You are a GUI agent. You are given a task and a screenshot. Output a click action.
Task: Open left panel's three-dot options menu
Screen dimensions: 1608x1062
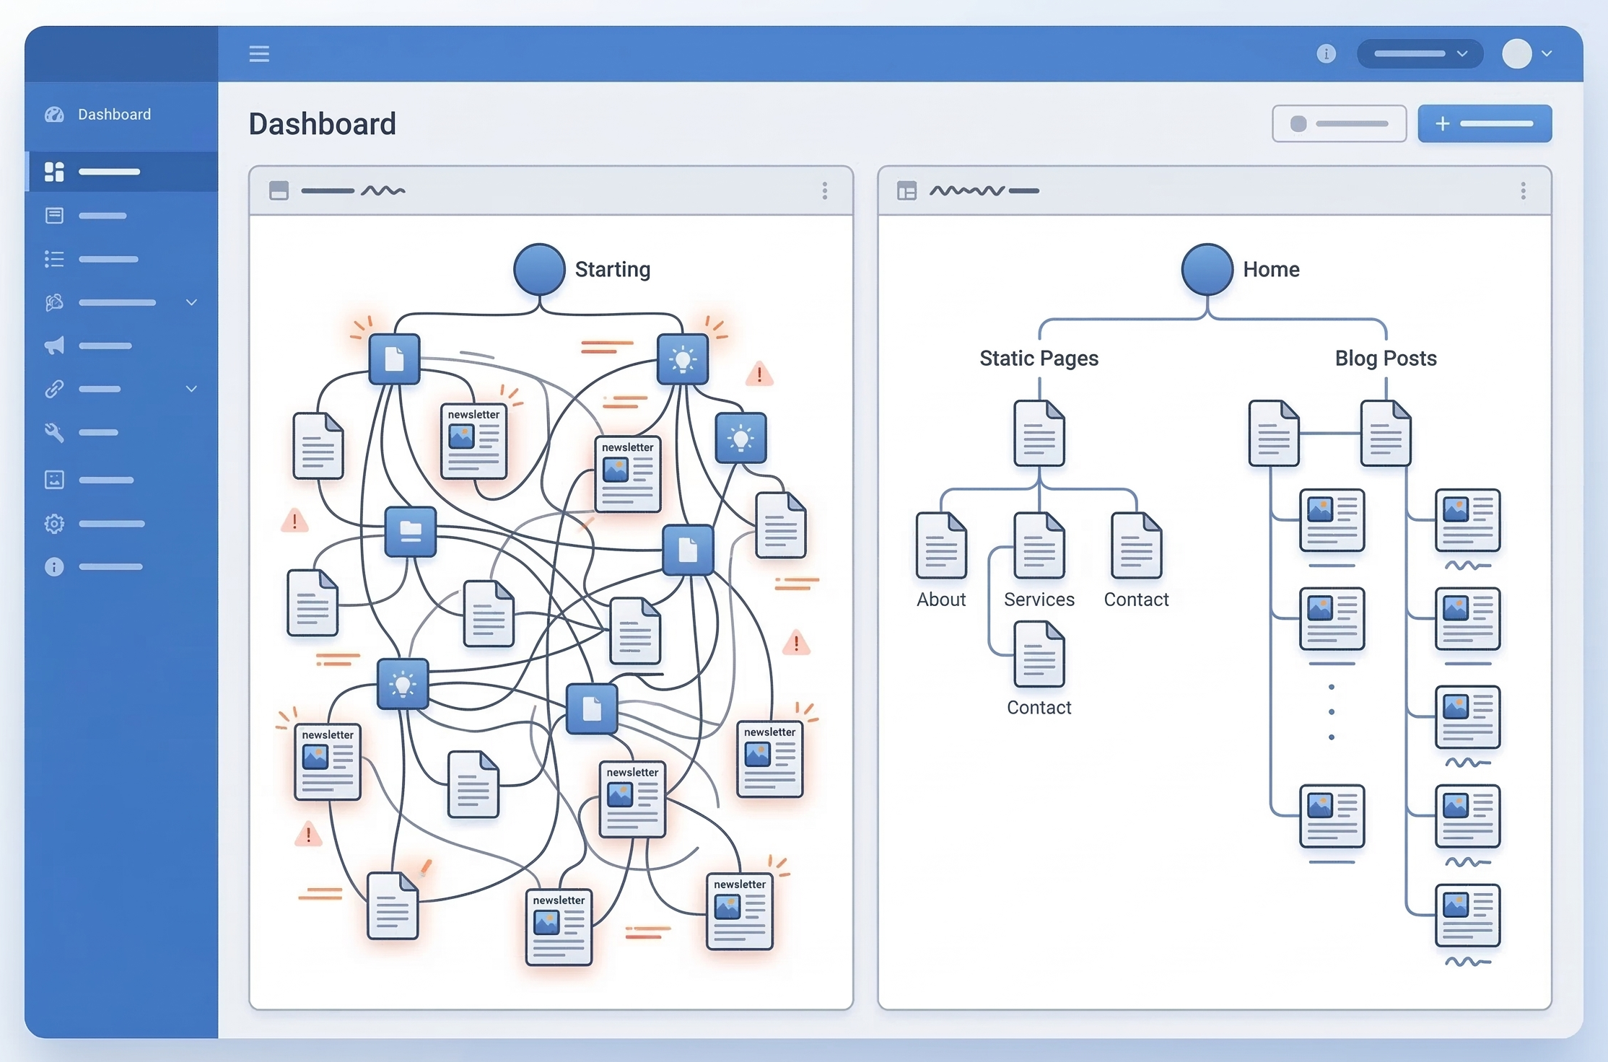click(x=825, y=190)
